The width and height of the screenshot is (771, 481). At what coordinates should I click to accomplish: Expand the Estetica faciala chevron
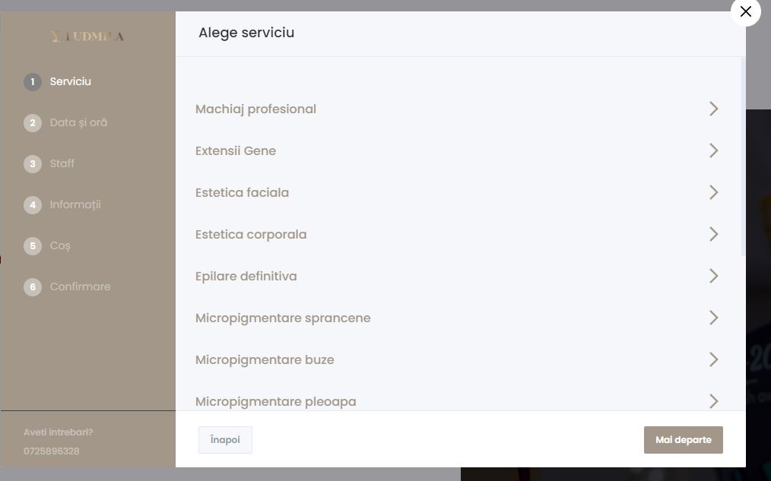coord(713,192)
